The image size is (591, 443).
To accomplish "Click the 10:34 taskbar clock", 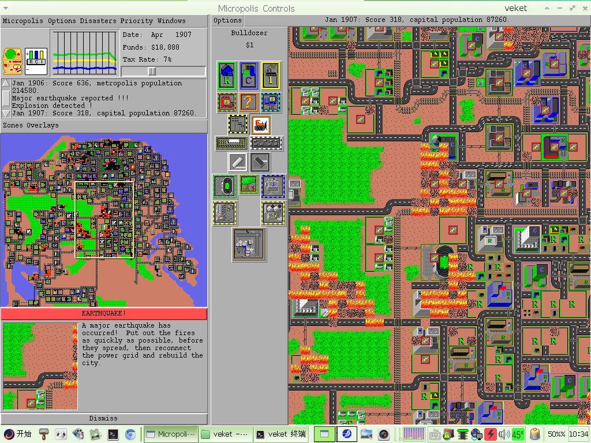I will pyautogui.click(x=578, y=434).
